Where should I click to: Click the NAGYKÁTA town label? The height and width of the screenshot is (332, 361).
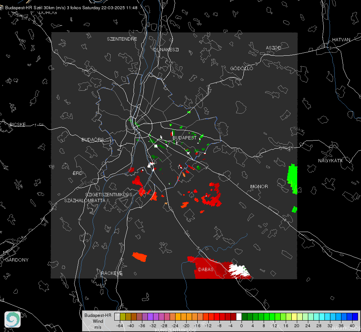click(x=330, y=160)
